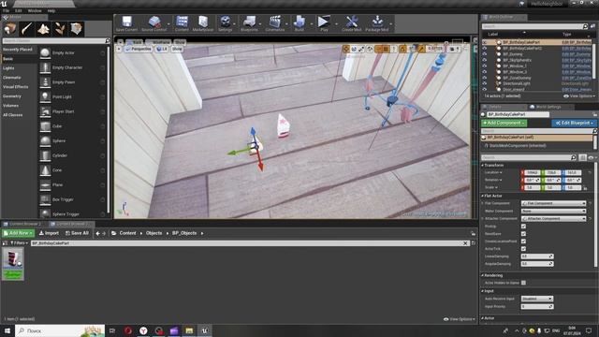This screenshot has width=599, height=337.
Task: Clear the Content Browser search filter
Action: [x=465, y=243]
